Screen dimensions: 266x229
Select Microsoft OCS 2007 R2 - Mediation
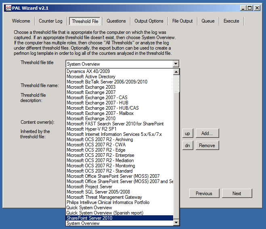[x=119, y=161]
